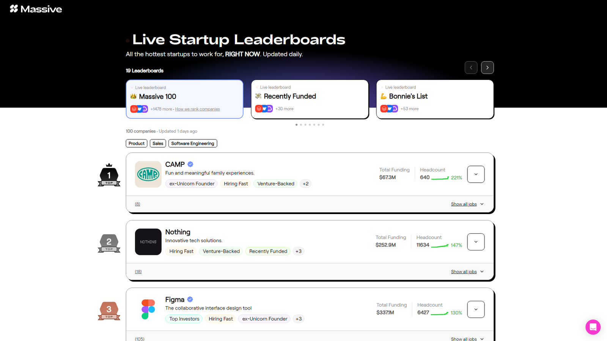Expand Figma details with chevron button
This screenshot has width=607, height=341.
(x=476, y=309)
